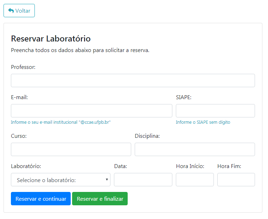The height and width of the screenshot is (219, 268).
Task: Submit with green 'Reservar e finalizar' button
Action: [x=100, y=199]
